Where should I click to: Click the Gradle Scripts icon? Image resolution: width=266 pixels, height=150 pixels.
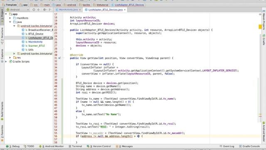(x=10, y=62)
